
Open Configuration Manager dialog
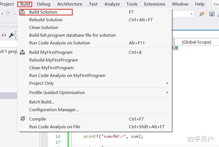coord(54,110)
